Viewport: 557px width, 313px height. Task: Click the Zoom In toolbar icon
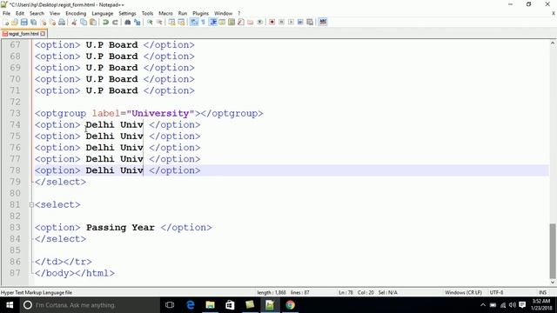tap(150, 22)
